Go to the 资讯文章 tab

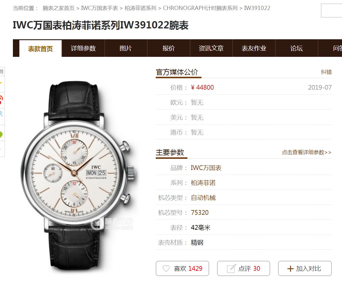(211, 48)
